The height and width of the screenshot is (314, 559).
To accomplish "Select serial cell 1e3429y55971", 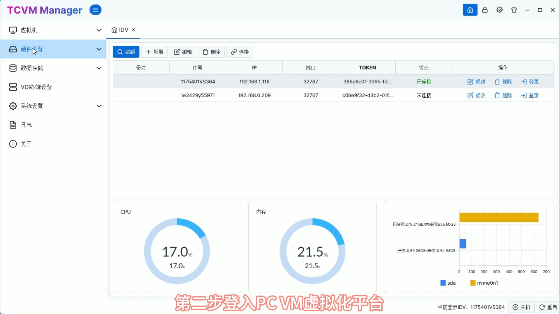I will tap(198, 95).
